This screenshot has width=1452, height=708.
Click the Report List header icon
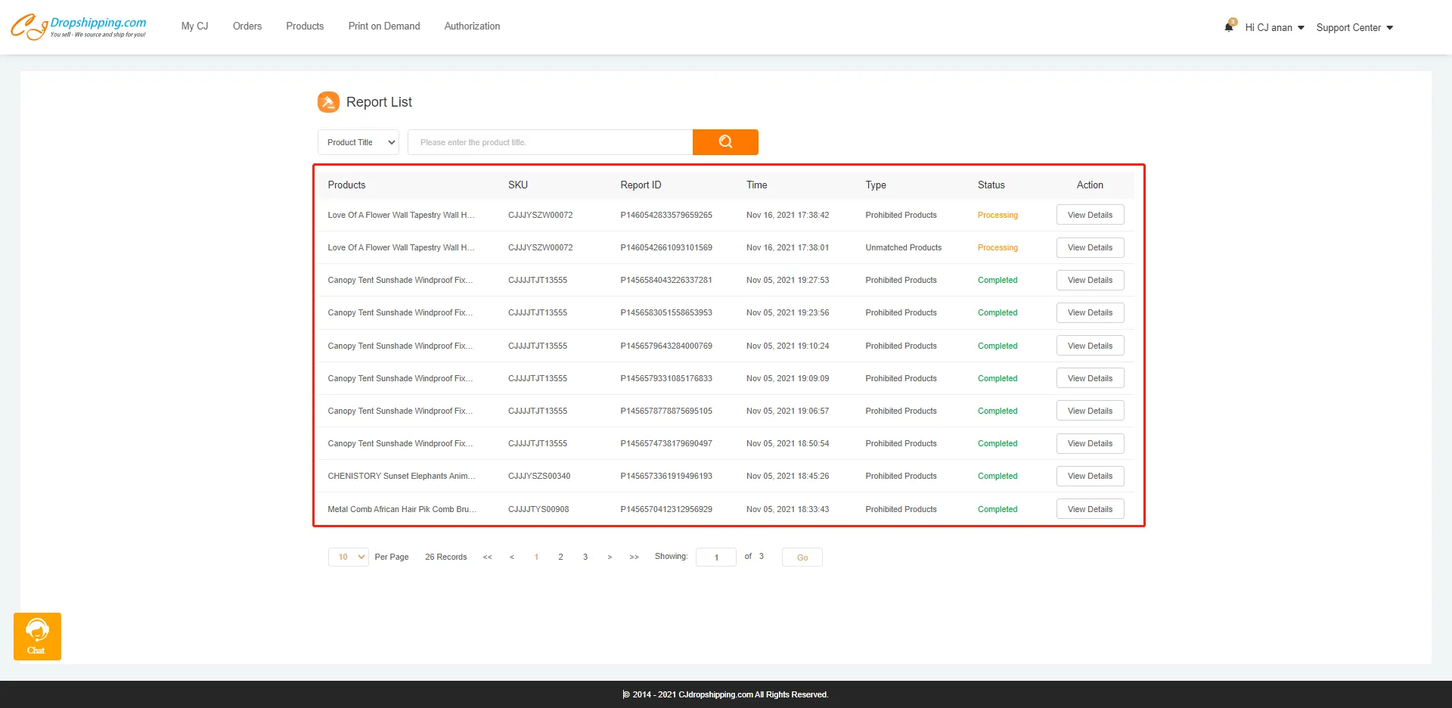tap(328, 102)
